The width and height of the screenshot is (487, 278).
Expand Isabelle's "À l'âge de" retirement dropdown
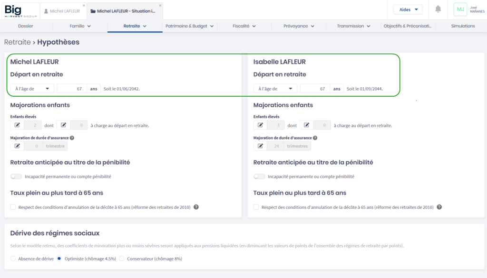tap(275, 89)
